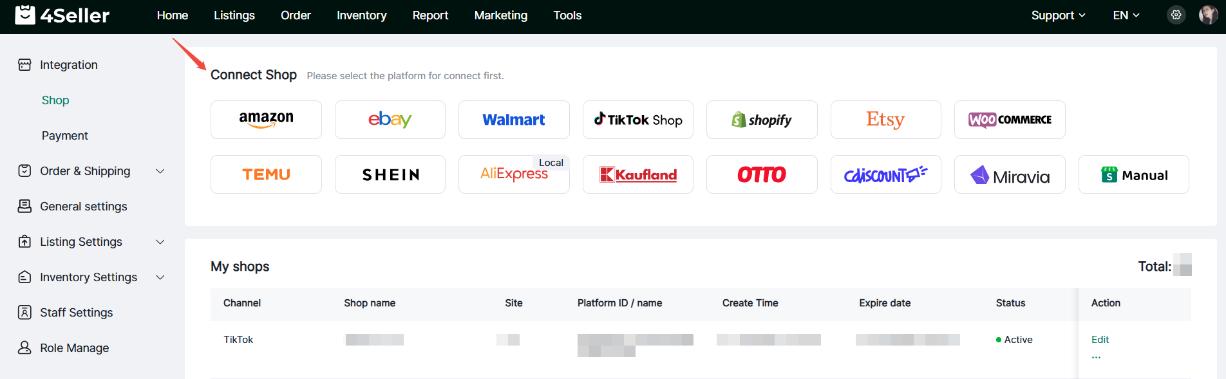This screenshot has height=379, width=1226.
Task: Connect a SHEIN shop
Action: click(390, 174)
